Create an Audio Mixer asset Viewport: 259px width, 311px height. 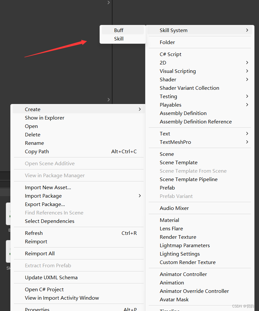pos(200,208)
